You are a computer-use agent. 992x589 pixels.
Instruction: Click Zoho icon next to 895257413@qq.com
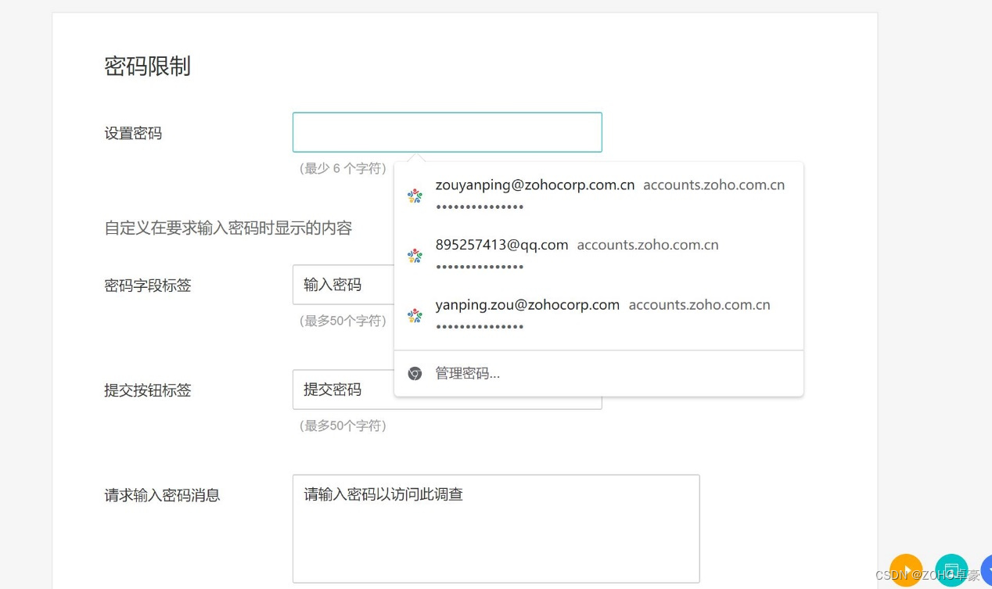pos(415,256)
